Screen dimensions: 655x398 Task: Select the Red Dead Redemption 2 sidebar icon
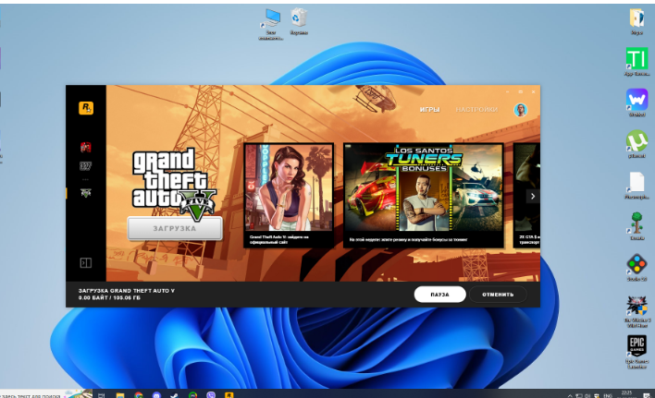pos(86,147)
